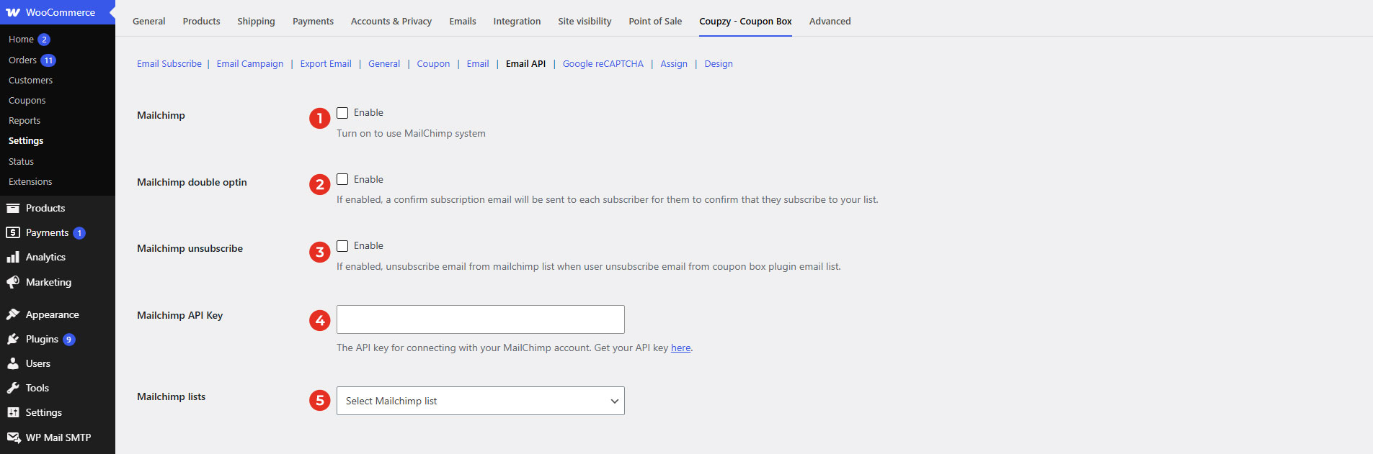
Task: Open the Point of Sale tab
Action: click(655, 21)
